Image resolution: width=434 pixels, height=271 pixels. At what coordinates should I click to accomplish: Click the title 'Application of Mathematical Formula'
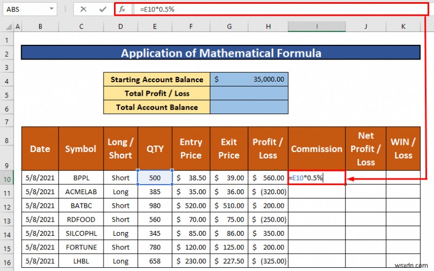(x=221, y=52)
